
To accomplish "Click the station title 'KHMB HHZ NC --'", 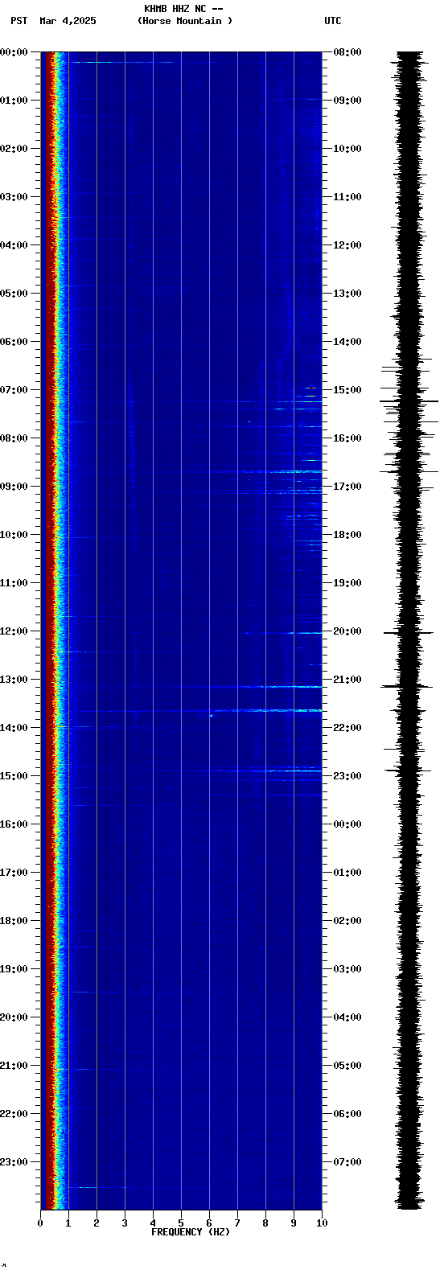I will tap(183, 9).
